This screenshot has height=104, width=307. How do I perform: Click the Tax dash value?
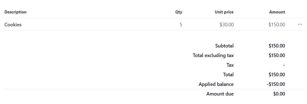click(284, 65)
